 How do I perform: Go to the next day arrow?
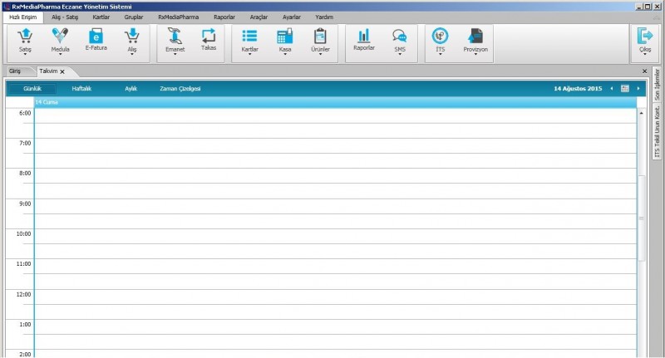[x=638, y=88]
